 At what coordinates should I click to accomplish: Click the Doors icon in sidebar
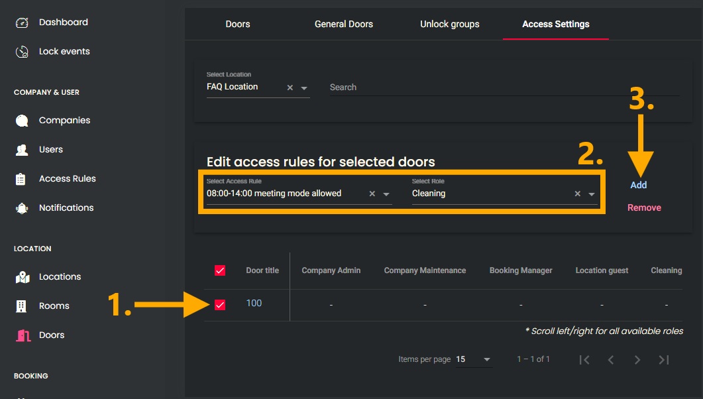coord(23,335)
